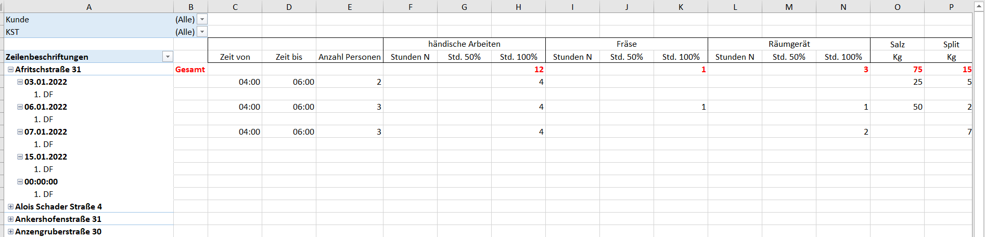
Task: Click the Anzahl Personen column label
Action: coord(350,57)
